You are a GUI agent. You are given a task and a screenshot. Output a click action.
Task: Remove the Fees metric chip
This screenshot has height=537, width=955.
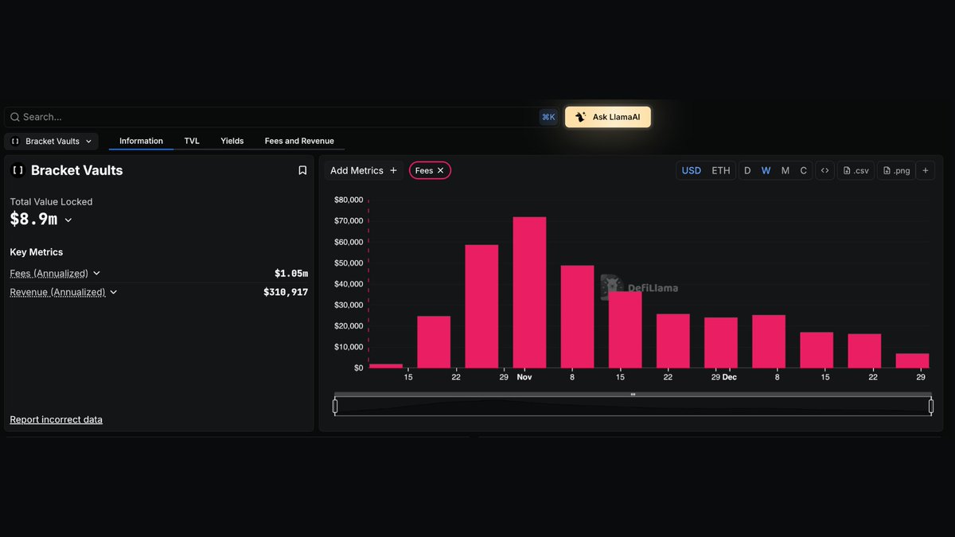441,170
